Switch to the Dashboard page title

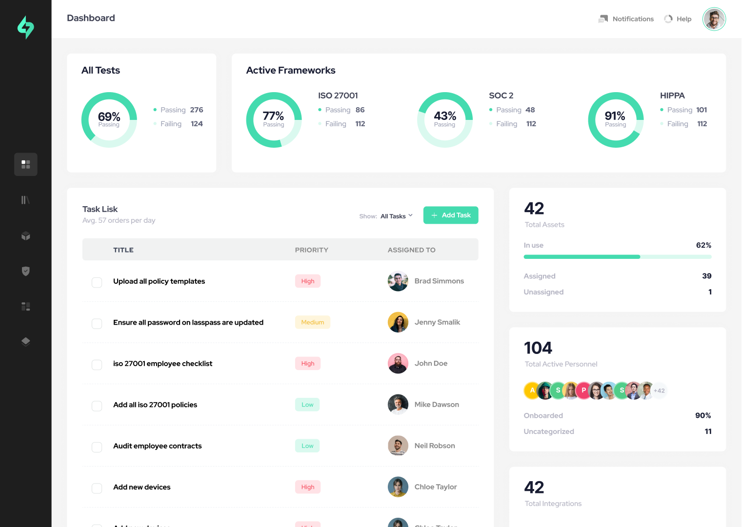pyautogui.click(x=91, y=18)
